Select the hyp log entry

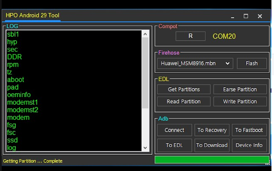(x=12, y=42)
